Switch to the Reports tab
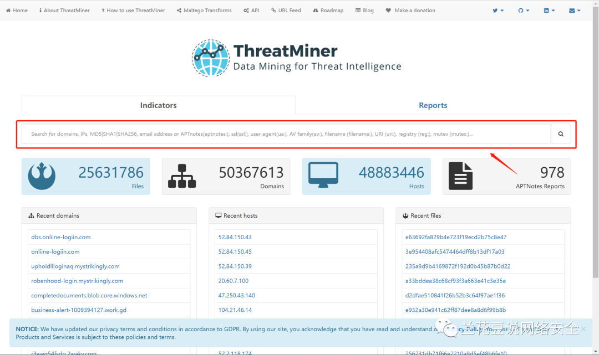599x355 pixels. click(433, 105)
